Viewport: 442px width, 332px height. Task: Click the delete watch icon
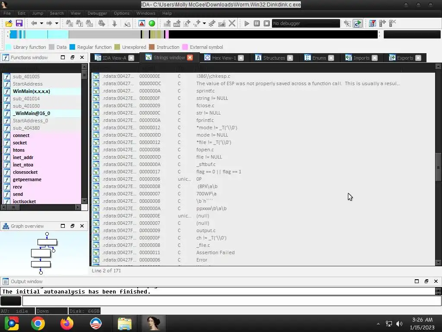click(x=392, y=23)
